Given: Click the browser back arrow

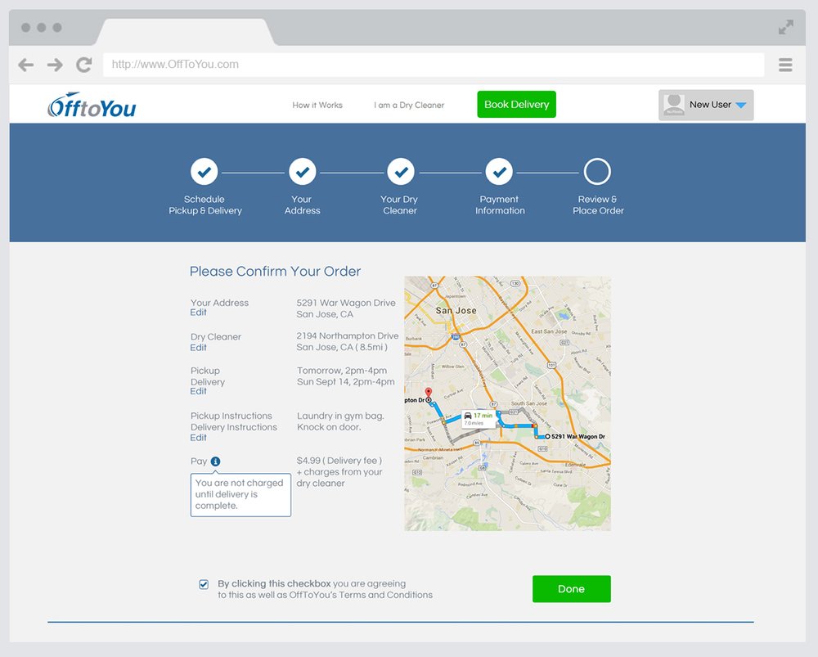Looking at the screenshot, I should click(26, 65).
